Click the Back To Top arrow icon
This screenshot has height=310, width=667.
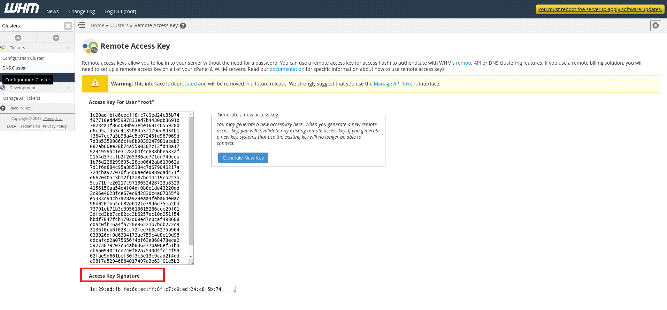point(3,108)
